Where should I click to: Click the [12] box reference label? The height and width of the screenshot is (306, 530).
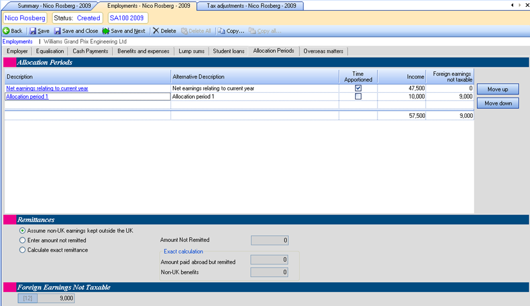click(27, 298)
